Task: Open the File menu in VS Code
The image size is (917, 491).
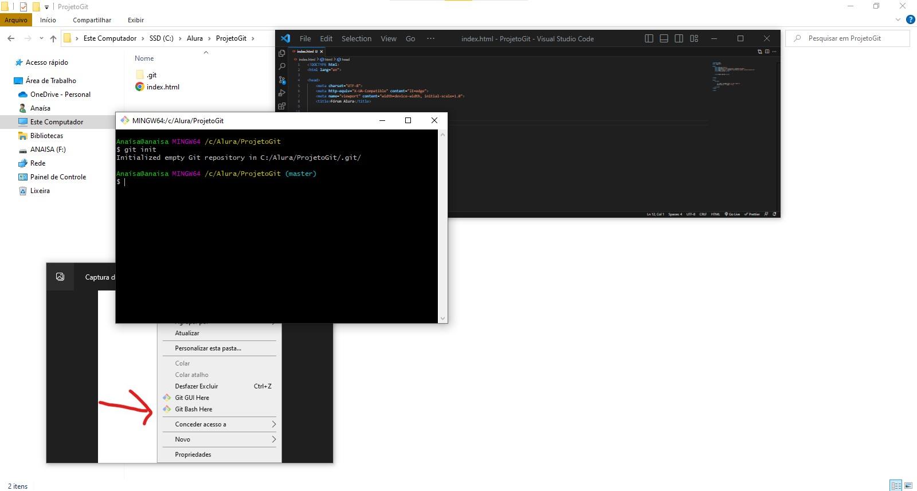Action: click(x=305, y=38)
